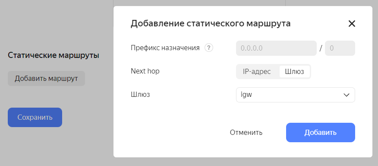Click the slash separator between prefix fields
The width and height of the screenshot is (378, 166).
point(321,48)
